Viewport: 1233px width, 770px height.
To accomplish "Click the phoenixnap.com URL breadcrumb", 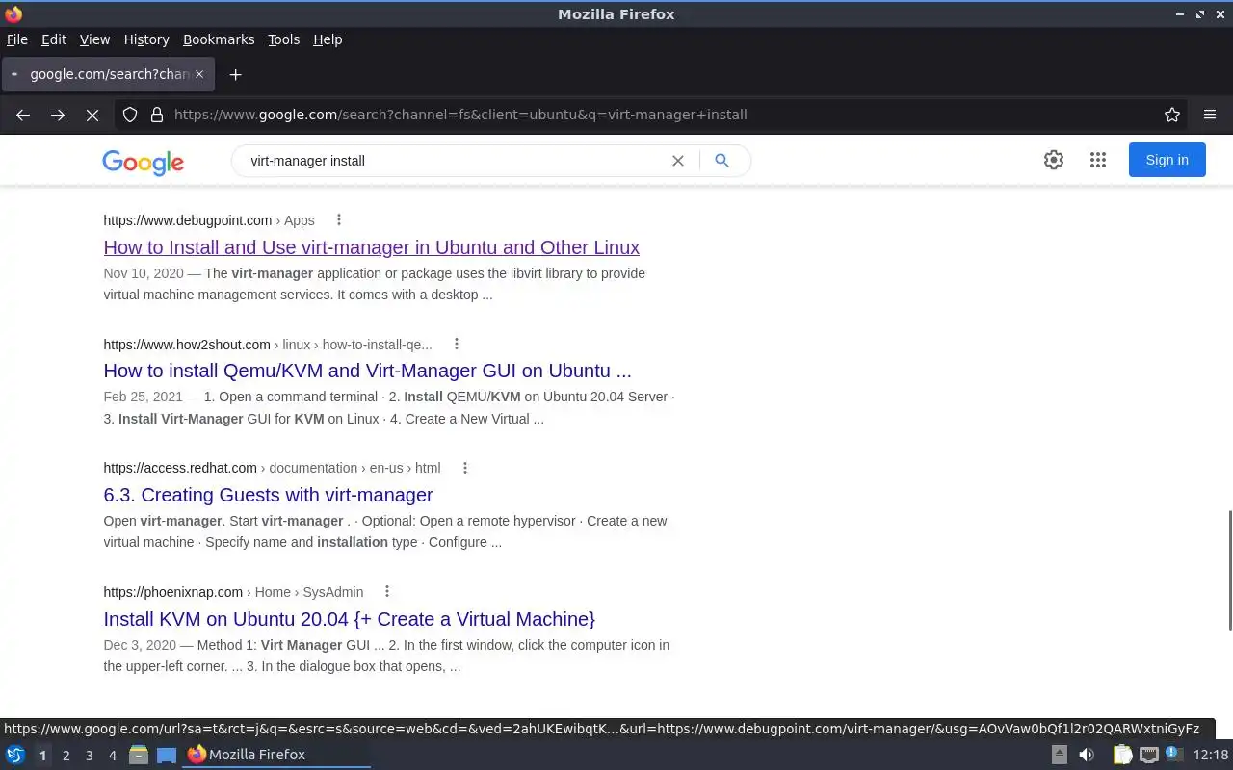I will 233,592.
